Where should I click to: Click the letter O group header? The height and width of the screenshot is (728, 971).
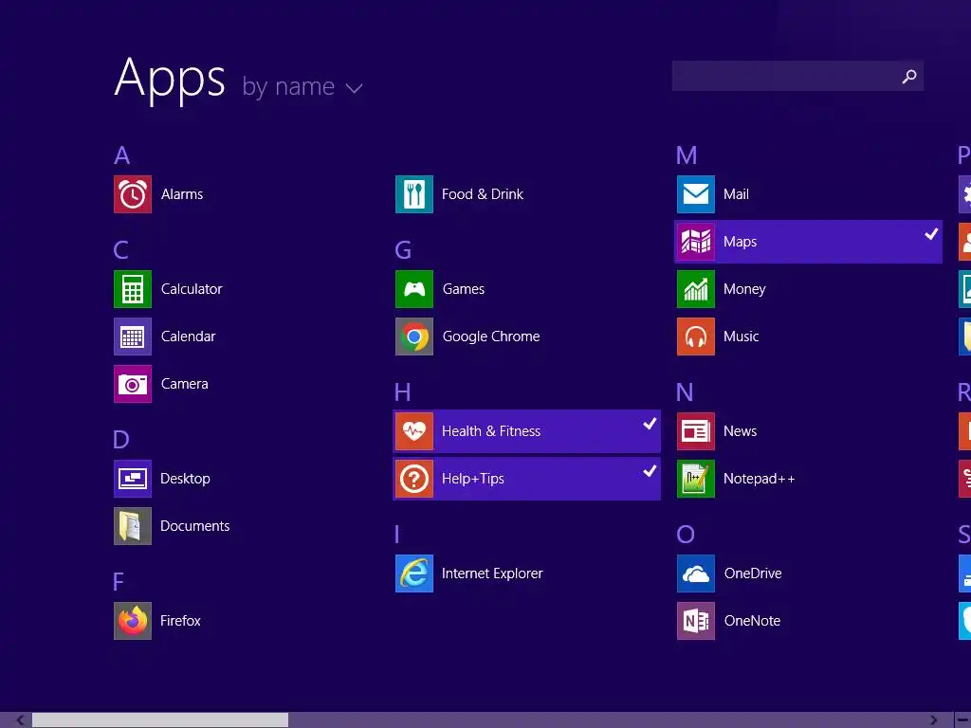click(x=686, y=535)
